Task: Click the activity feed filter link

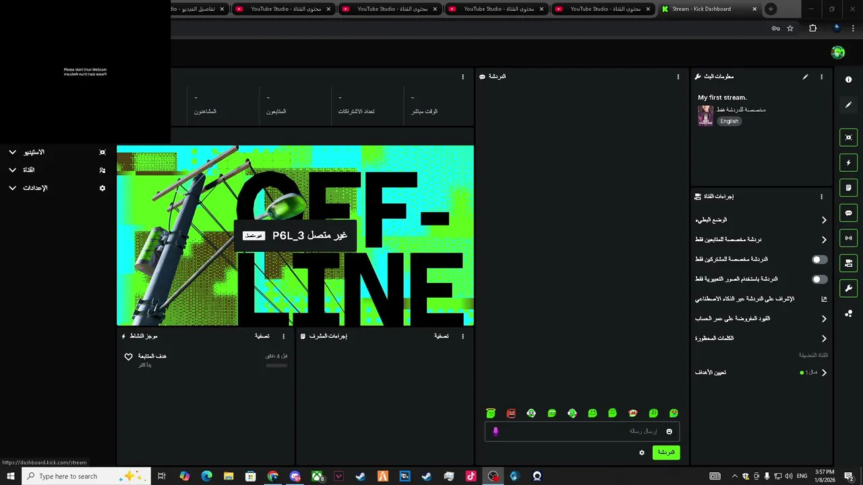Action: coord(262,336)
